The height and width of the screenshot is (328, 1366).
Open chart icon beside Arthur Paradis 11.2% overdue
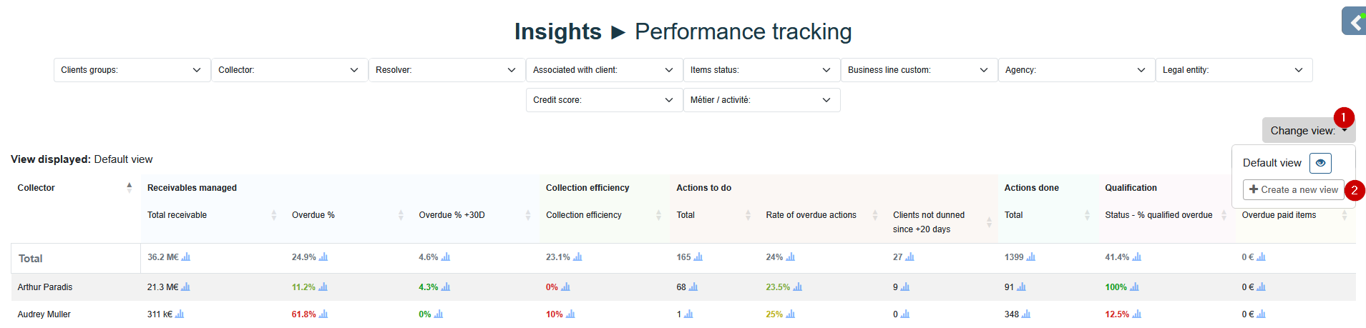coord(323,287)
